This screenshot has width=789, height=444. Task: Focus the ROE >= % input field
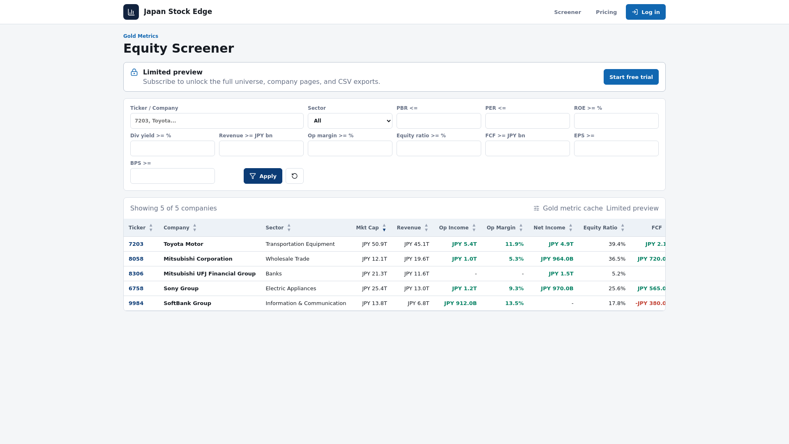[616, 121]
